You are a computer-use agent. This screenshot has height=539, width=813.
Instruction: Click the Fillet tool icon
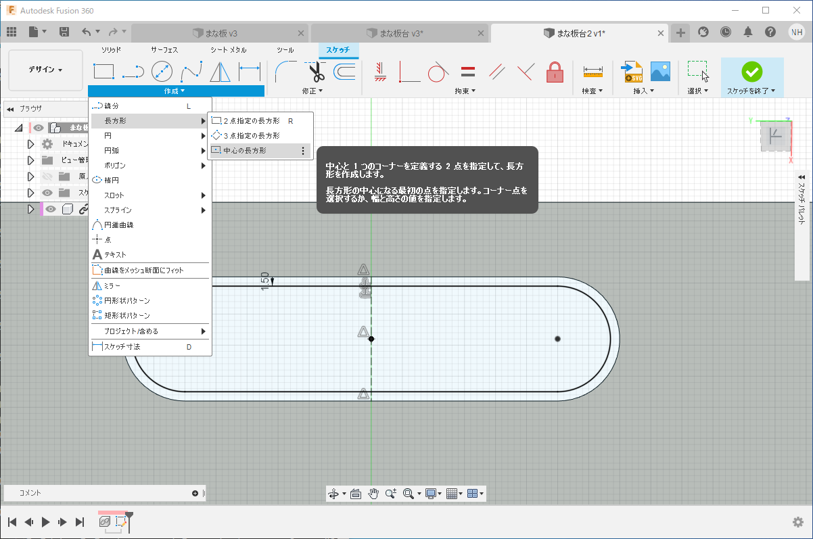click(285, 71)
